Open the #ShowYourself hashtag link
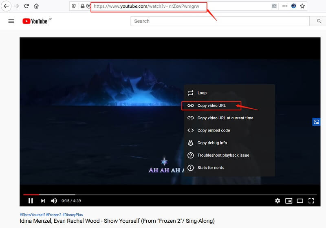 pyautogui.click(x=32, y=215)
